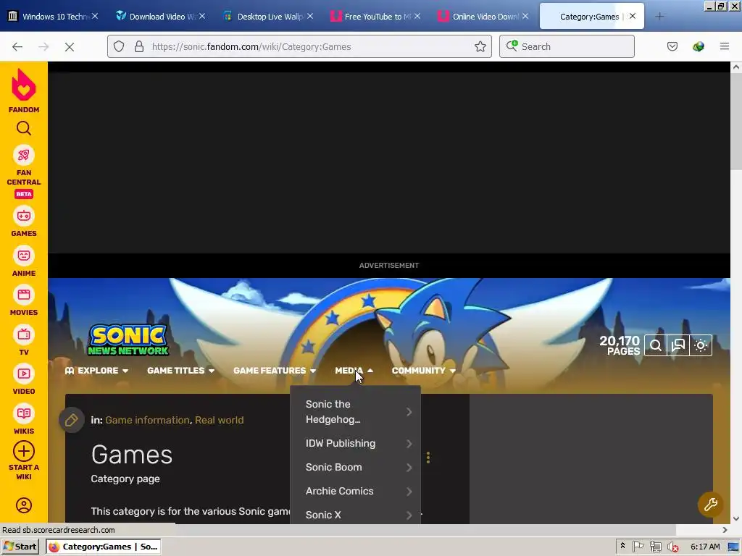Switch to Online Video Downl tab
The height and width of the screenshot is (556, 742).
pos(483,17)
